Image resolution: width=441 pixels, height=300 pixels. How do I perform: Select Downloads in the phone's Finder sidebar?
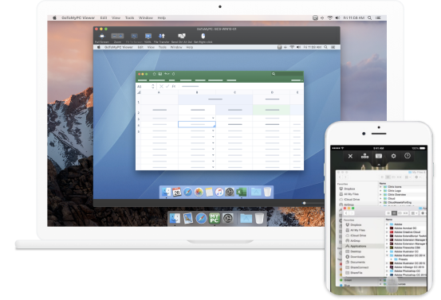pos(357,257)
